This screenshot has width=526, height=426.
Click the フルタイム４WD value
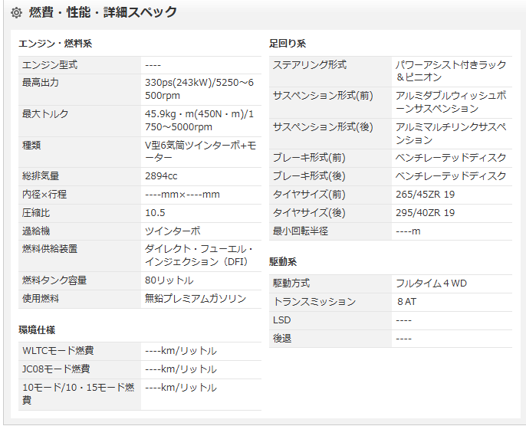pyautogui.click(x=431, y=283)
